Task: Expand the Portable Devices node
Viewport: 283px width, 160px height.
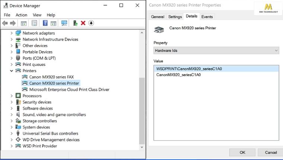Action: pyautogui.click(x=12, y=52)
